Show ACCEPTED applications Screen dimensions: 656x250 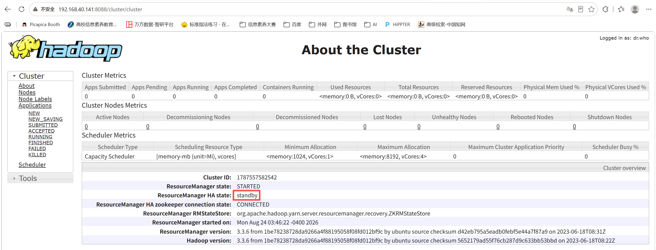[42, 131]
